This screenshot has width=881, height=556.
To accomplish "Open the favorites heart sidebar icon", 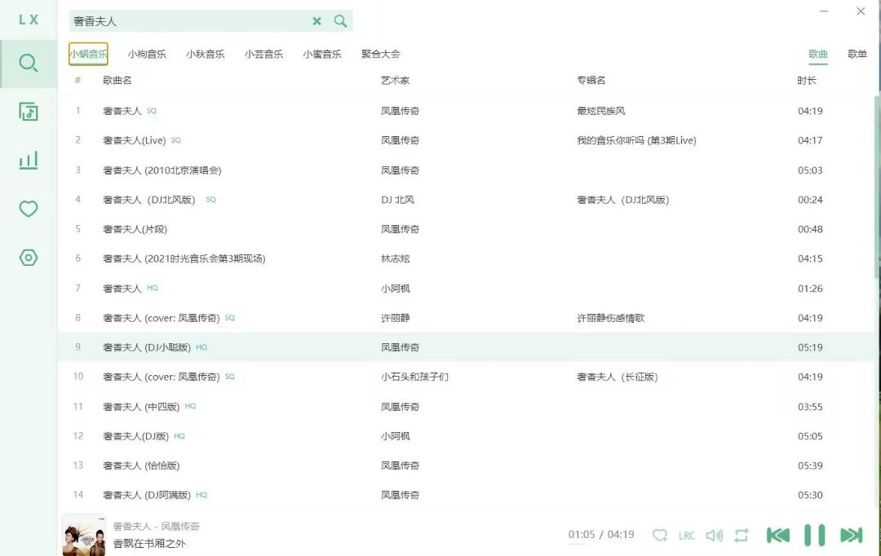I will point(29,210).
